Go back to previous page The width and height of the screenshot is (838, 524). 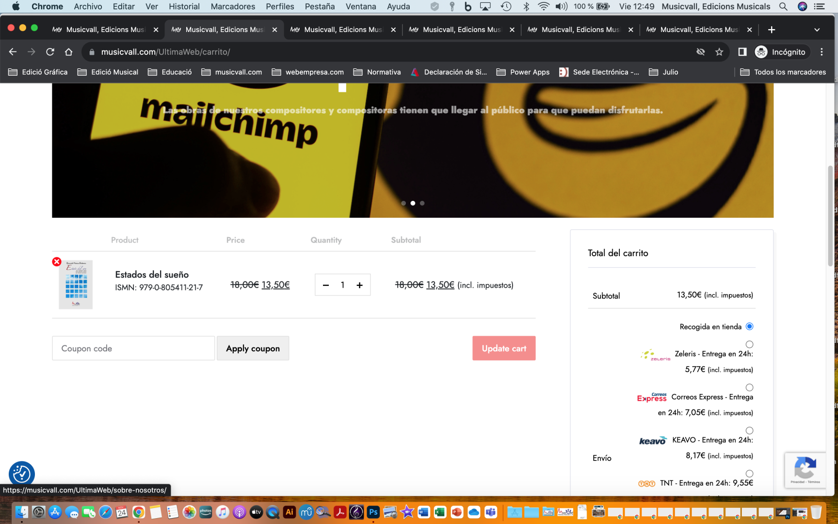(13, 52)
